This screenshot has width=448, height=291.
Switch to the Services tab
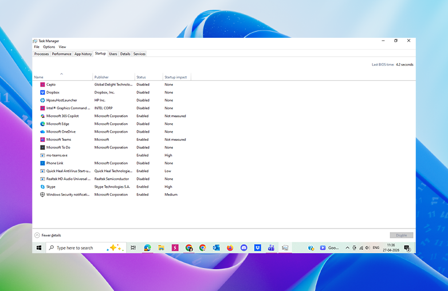139,54
